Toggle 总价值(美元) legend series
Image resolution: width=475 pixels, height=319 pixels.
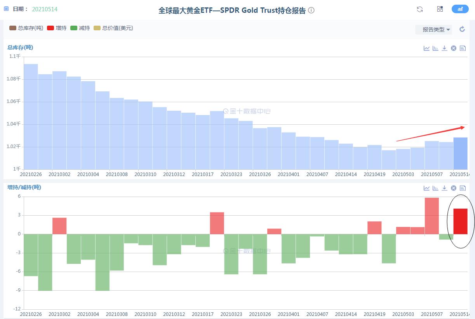point(113,28)
